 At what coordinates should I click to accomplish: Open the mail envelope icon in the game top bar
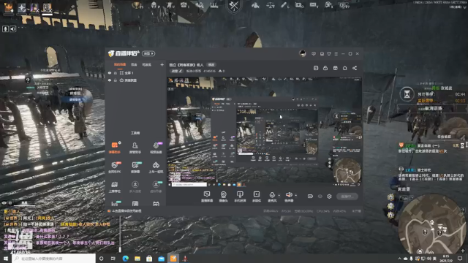[x=313, y=5]
